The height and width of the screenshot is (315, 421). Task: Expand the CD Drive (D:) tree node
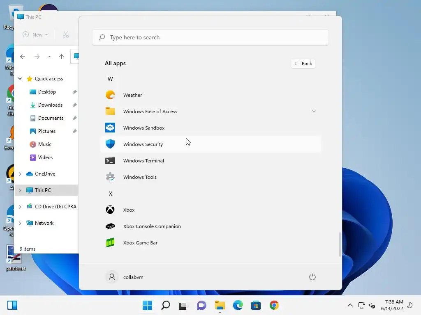tap(20, 207)
